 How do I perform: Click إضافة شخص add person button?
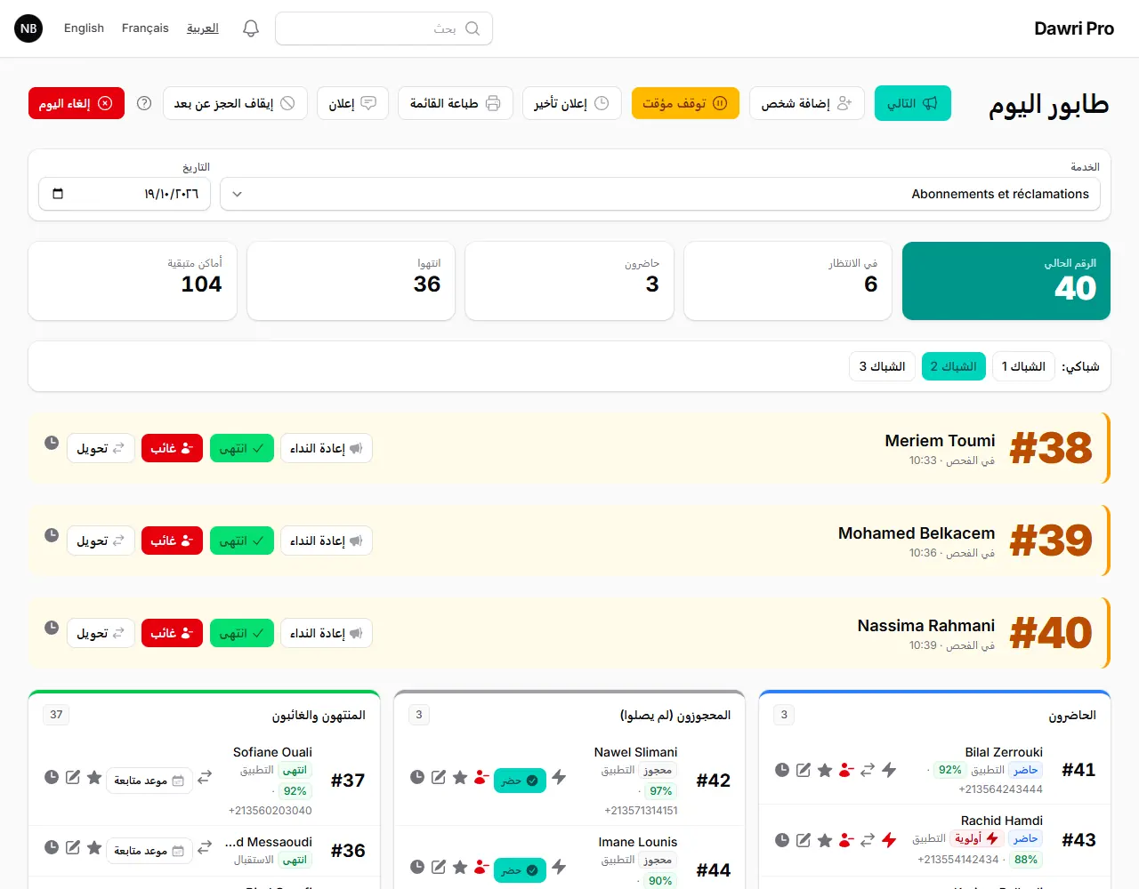(807, 103)
